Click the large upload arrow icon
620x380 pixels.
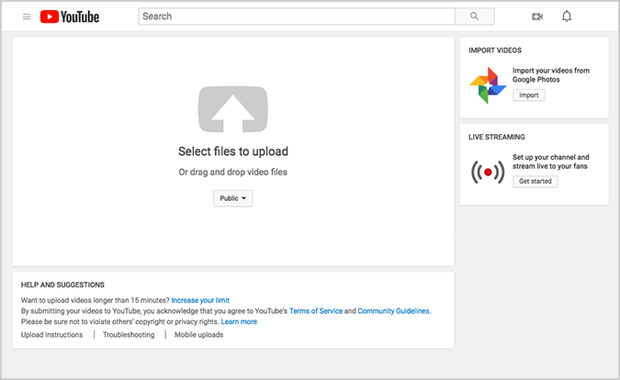[233, 109]
